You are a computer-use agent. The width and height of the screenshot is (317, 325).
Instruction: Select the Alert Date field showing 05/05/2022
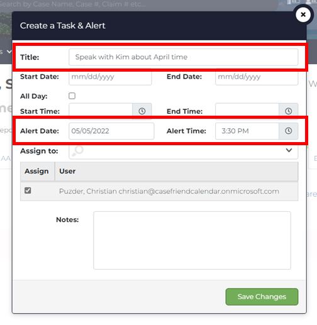(x=111, y=131)
